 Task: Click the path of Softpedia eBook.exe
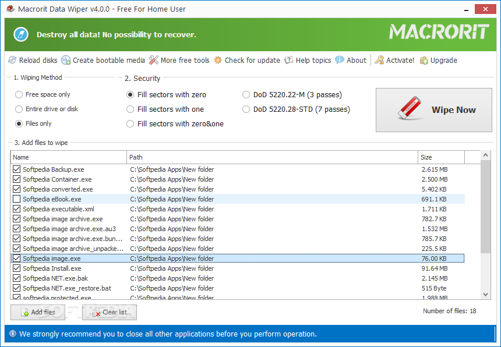point(172,199)
